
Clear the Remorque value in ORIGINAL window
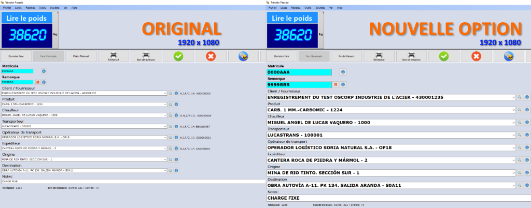click(x=38, y=82)
